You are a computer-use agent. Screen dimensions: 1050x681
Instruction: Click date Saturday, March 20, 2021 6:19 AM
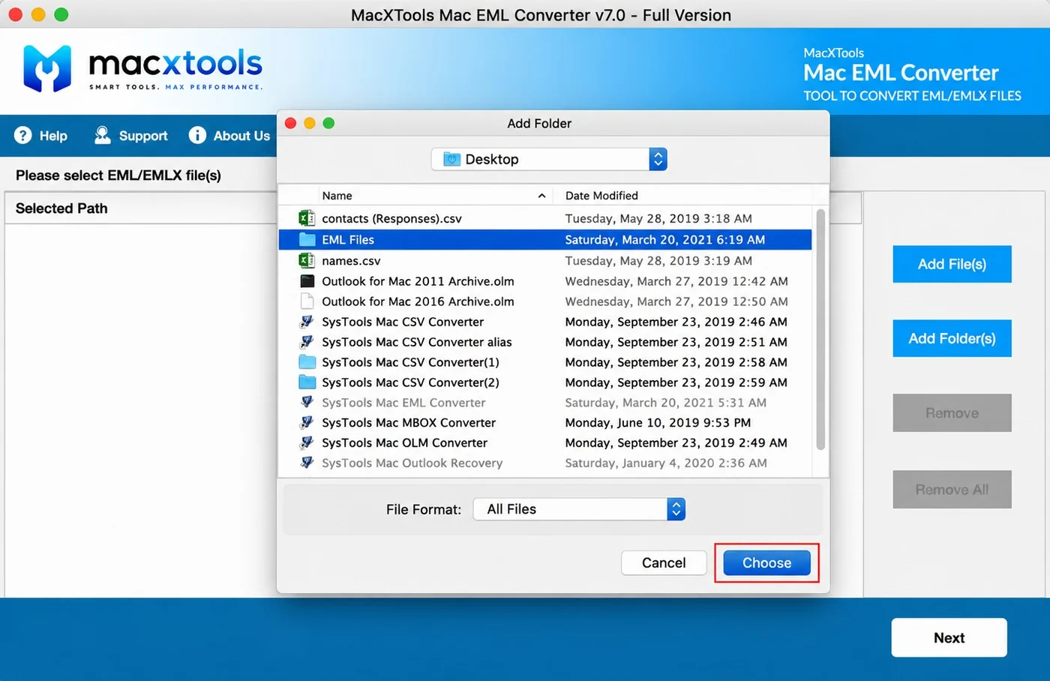665,240
